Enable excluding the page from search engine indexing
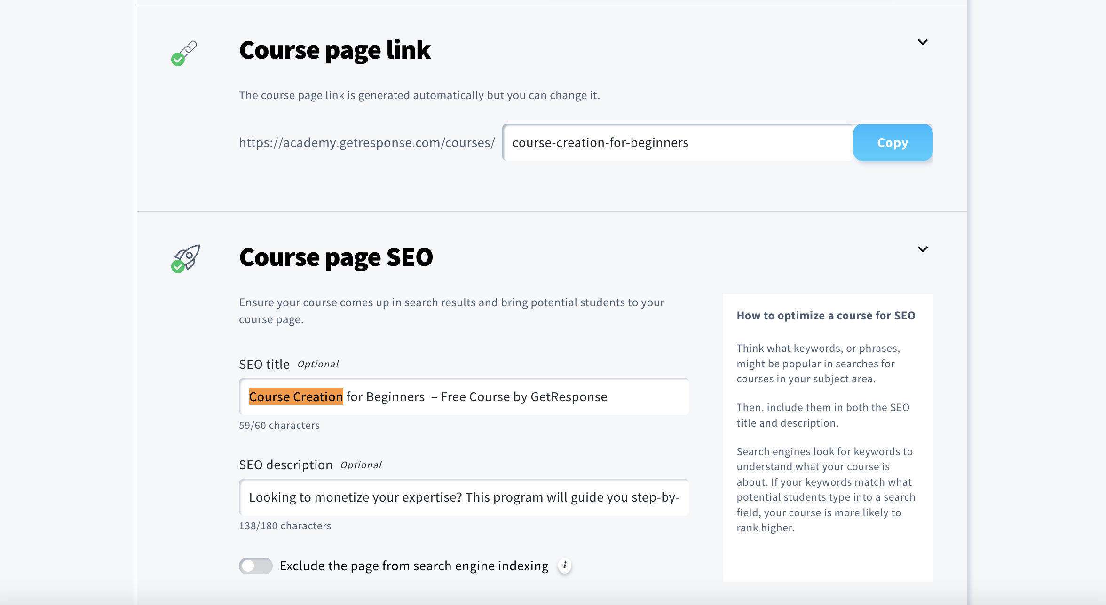 click(255, 566)
